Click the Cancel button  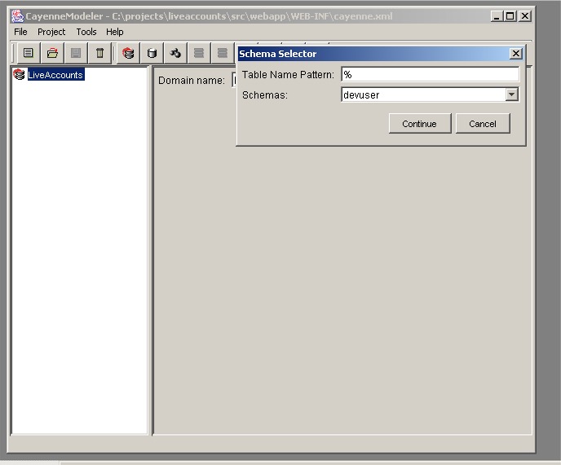(483, 124)
